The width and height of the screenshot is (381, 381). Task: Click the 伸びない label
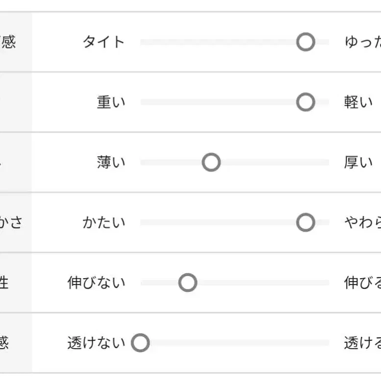pyautogui.click(x=96, y=283)
